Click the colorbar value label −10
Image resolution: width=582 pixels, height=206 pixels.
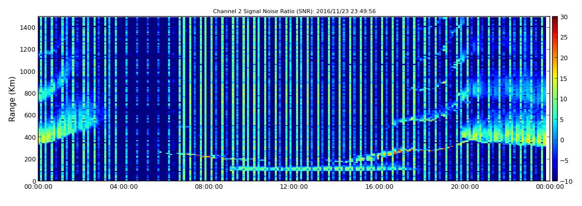pyautogui.click(x=566, y=181)
